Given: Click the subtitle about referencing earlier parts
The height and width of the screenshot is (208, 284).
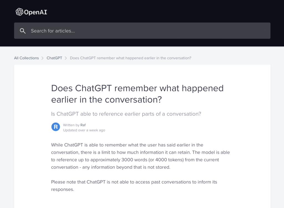Looking at the screenshot, I should pos(126,114).
